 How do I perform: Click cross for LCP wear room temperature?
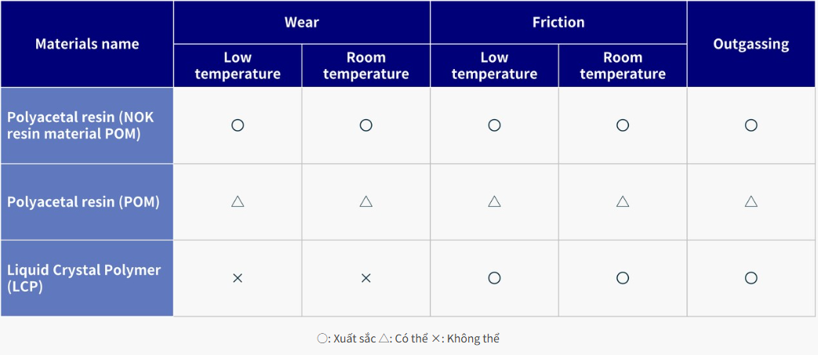pyautogui.click(x=365, y=278)
